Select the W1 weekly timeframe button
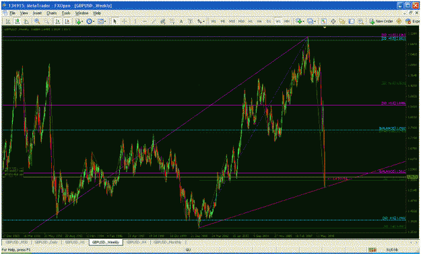Image resolution: width=421 pixels, height=254 pixels. click(x=278, y=22)
